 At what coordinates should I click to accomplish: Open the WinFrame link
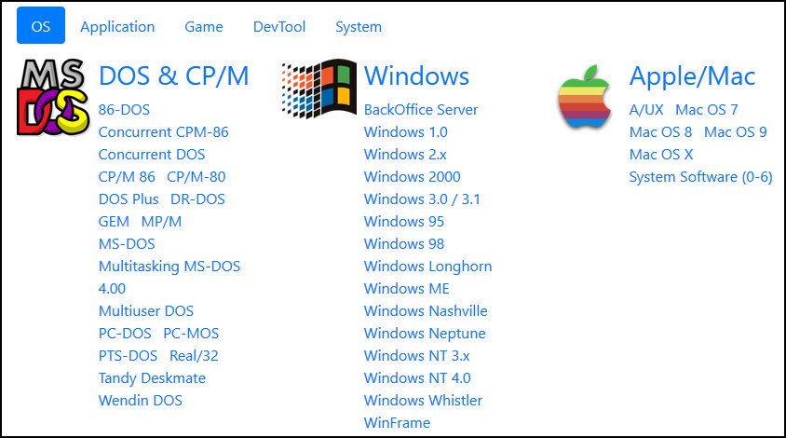397,422
